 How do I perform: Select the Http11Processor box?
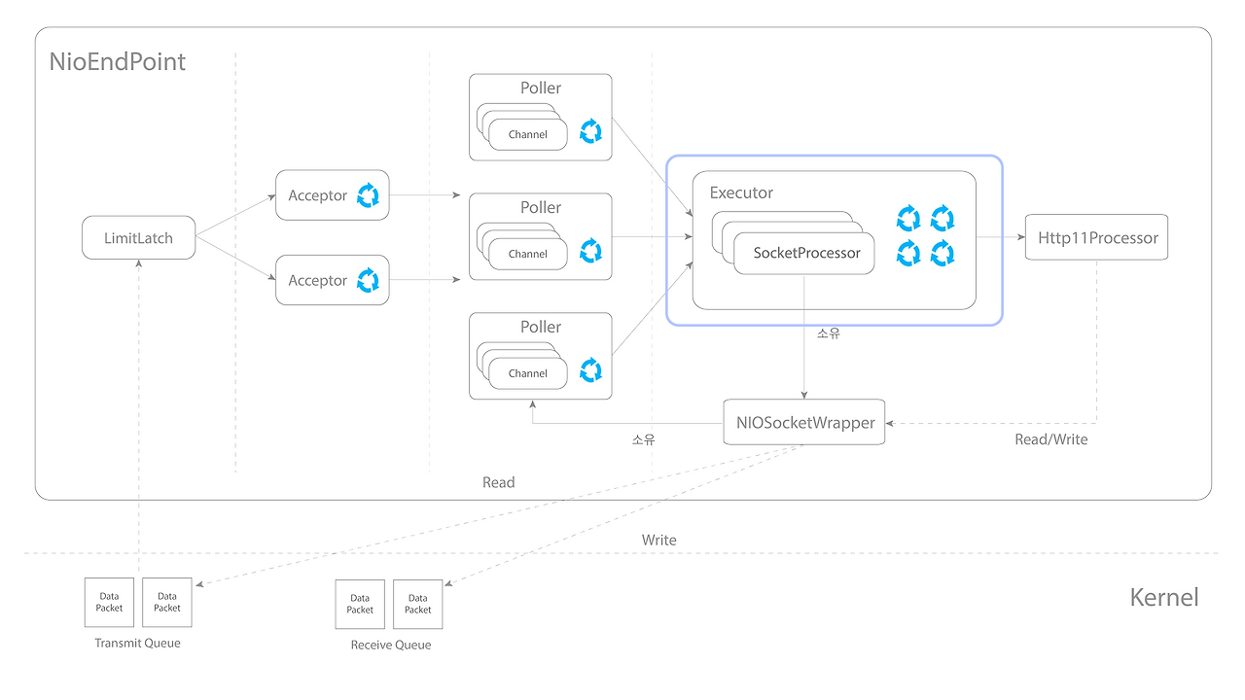[x=1096, y=238]
